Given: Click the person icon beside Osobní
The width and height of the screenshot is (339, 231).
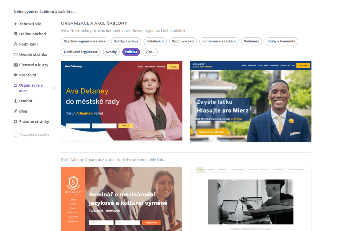Looking at the screenshot, I should pyautogui.click(x=16, y=101).
